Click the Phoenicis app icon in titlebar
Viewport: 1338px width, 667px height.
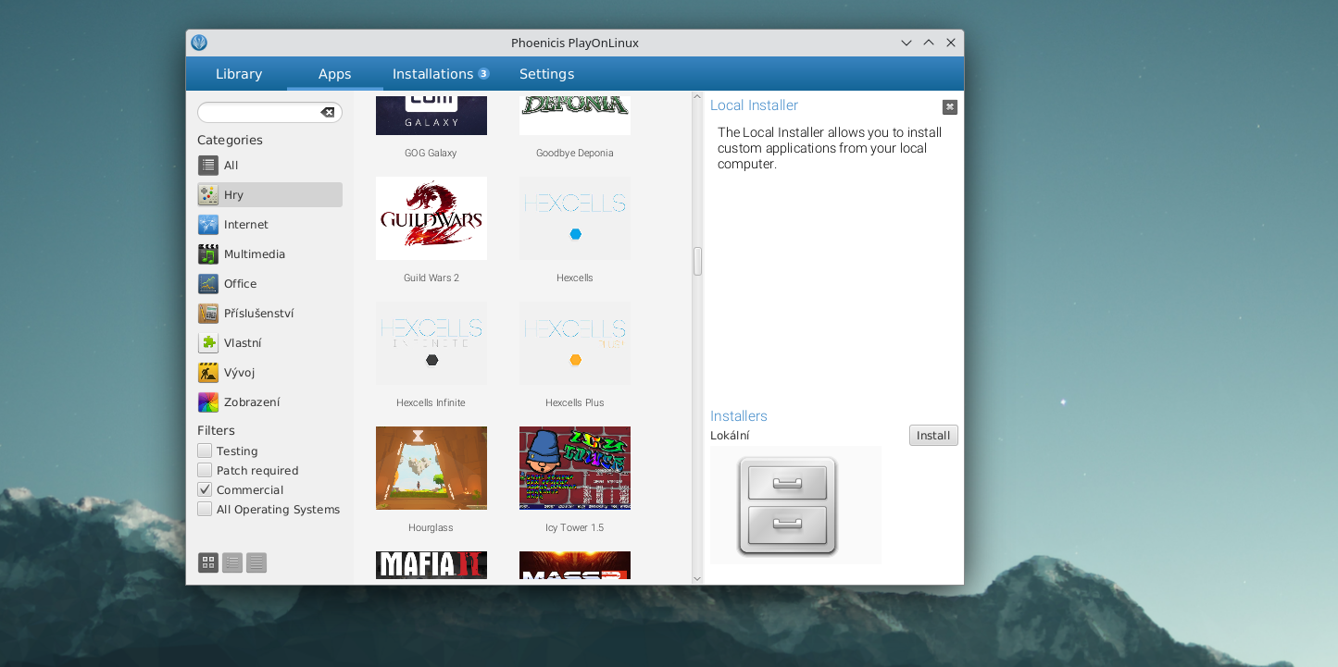(x=199, y=43)
